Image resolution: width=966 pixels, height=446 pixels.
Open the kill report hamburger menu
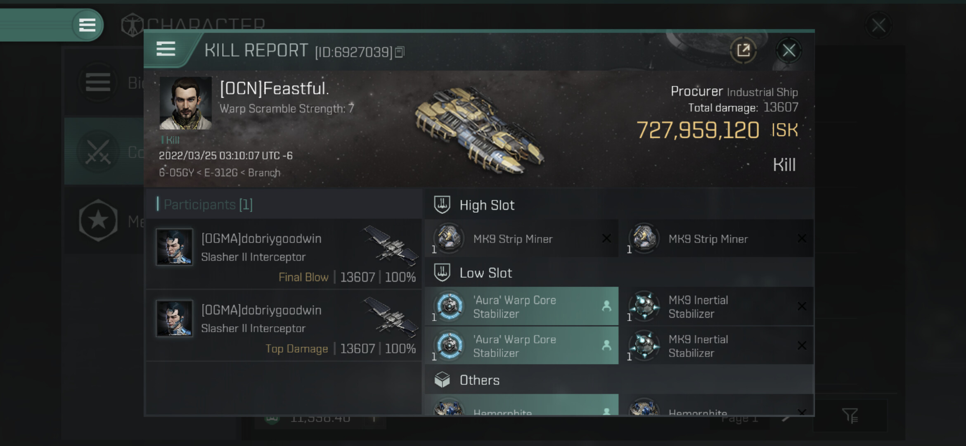coord(166,49)
